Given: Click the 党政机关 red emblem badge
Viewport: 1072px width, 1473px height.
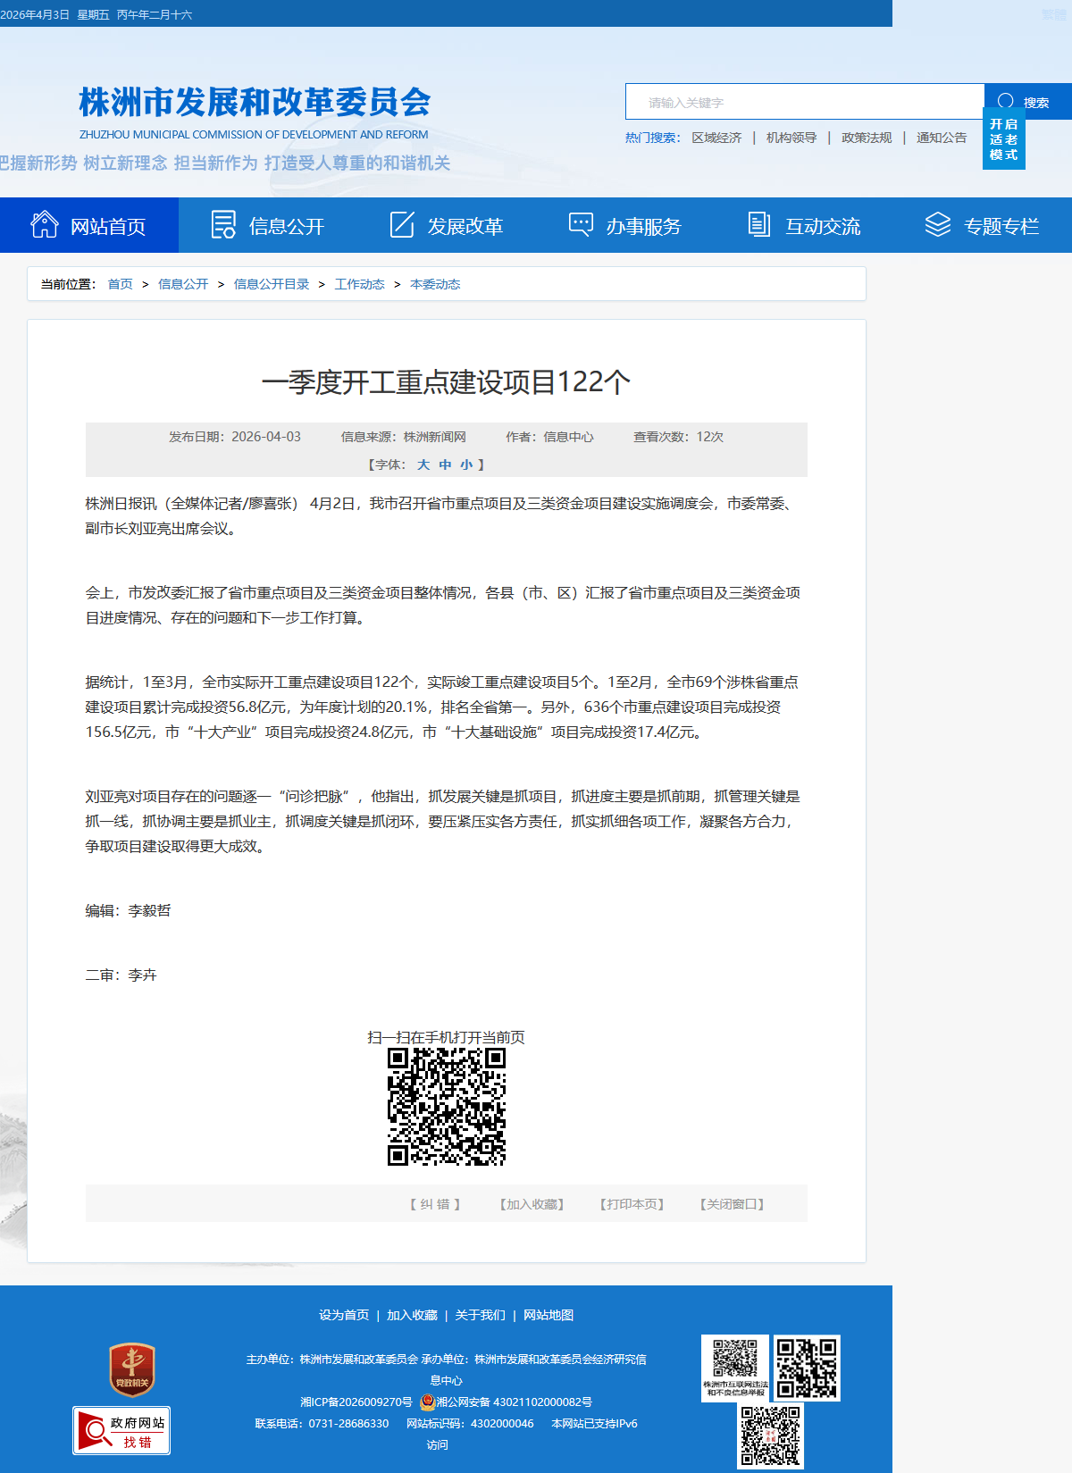Looking at the screenshot, I should (132, 1370).
